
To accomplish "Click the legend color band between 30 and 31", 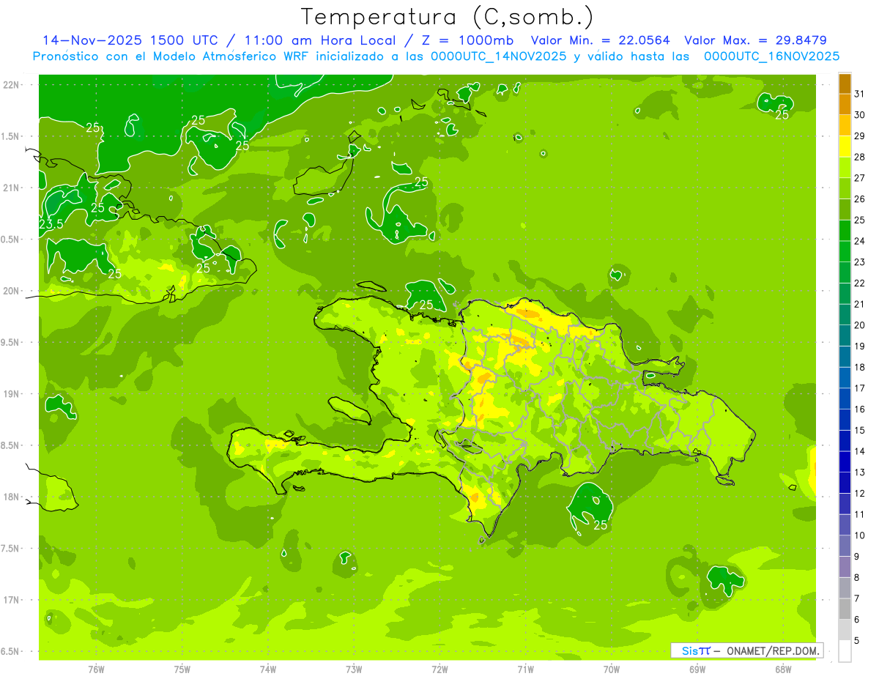I will (x=845, y=105).
